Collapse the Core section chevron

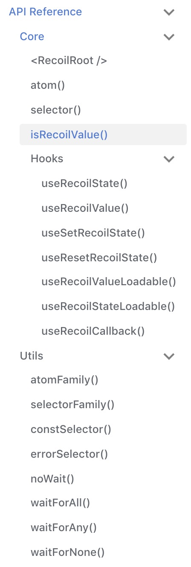[x=169, y=37]
